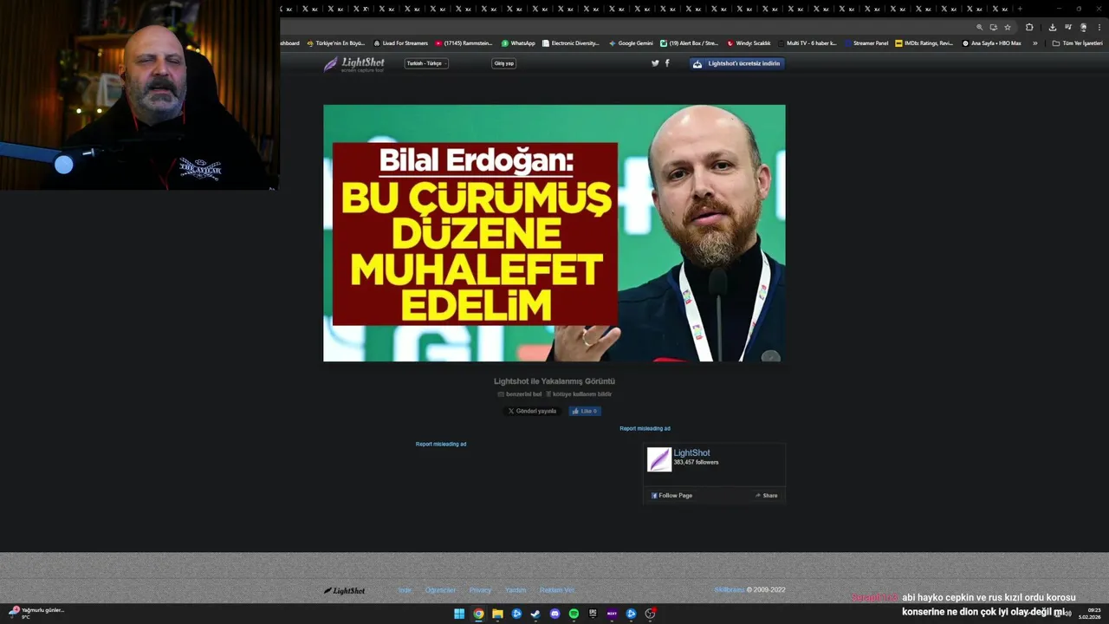Screen dimensions: 1109x624
Task: Open a new tab with plus button
Action: point(1020,9)
